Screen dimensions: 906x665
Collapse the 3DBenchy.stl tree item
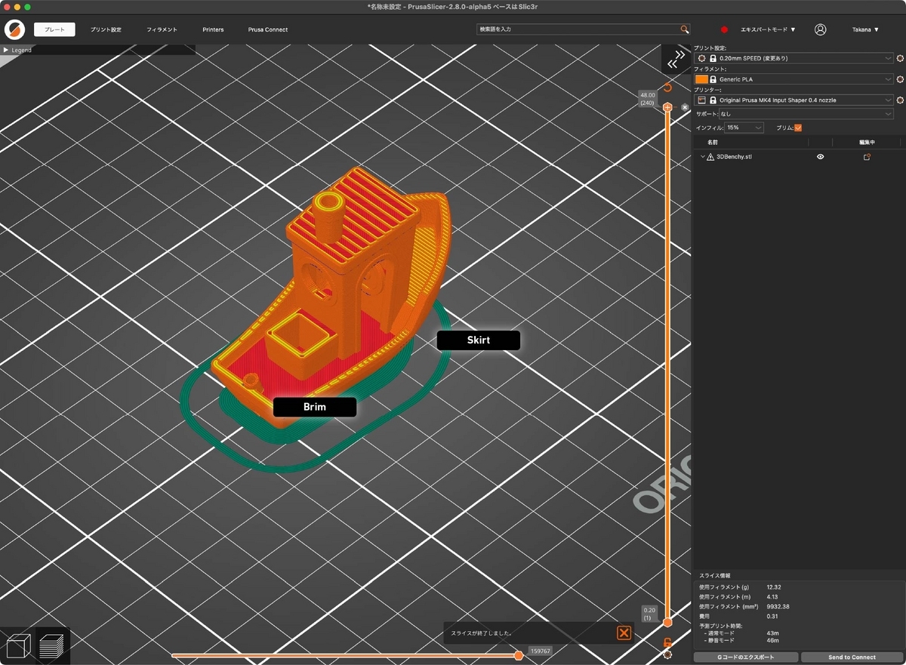[702, 157]
